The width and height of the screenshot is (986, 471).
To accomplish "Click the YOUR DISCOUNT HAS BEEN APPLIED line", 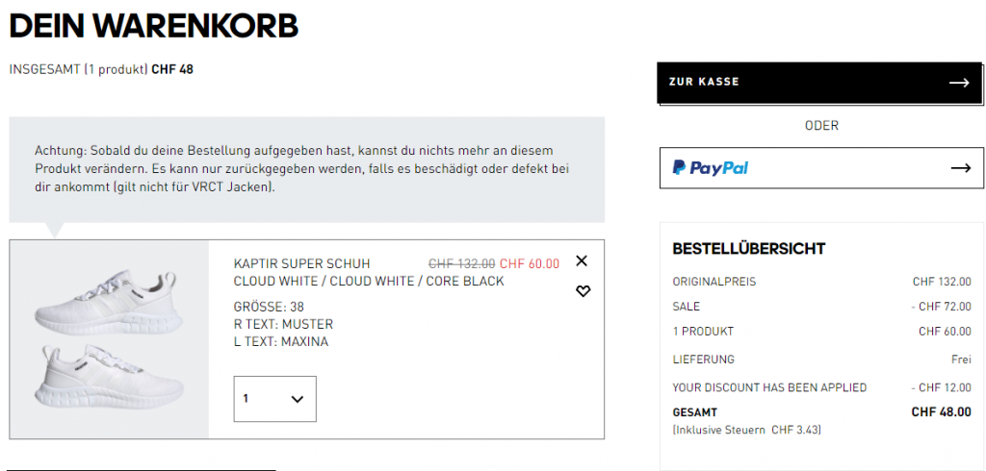I will [x=769, y=387].
